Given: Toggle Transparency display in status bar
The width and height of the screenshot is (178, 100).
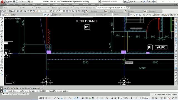Looking at the screenshot, I should 86,98.
